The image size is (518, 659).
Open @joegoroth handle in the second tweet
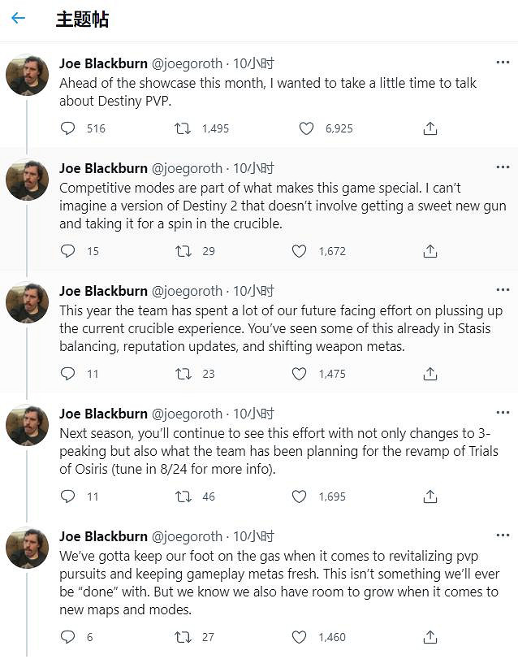(187, 168)
